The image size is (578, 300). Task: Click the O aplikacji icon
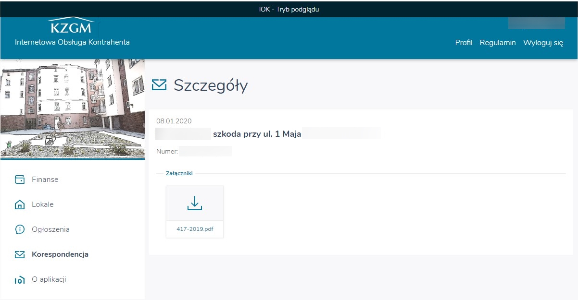point(20,280)
